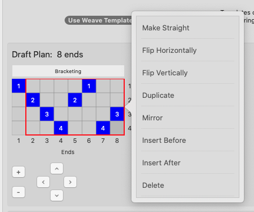
Task: Click the minus button to remove ends
Action: click(19, 192)
